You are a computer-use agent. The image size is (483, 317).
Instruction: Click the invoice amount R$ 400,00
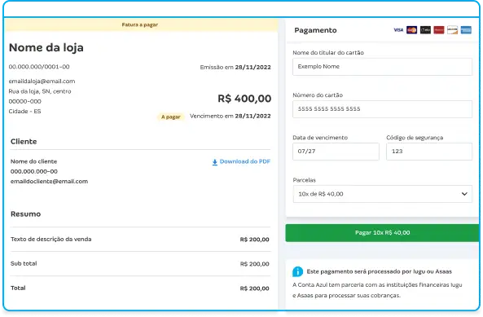click(x=244, y=99)
